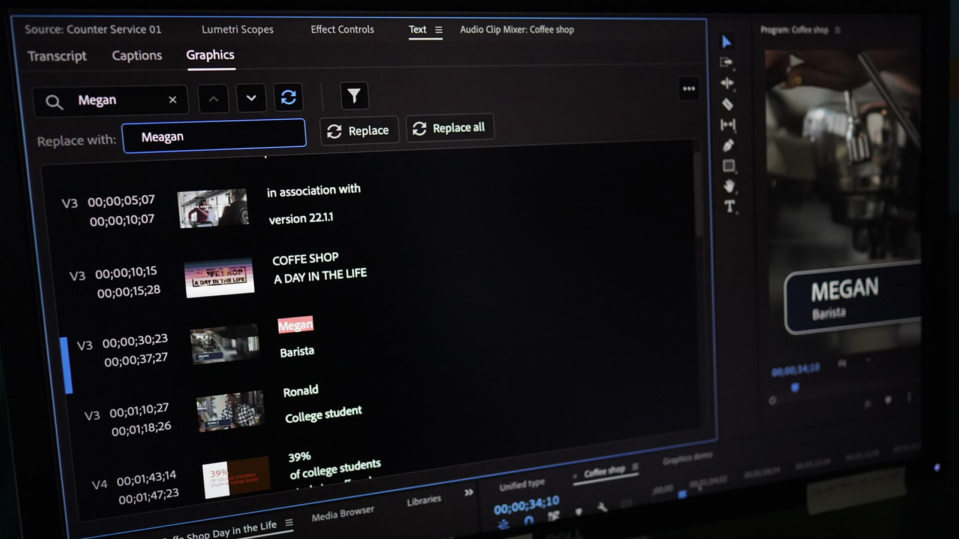The width and height of the screenshot is (959, 539).
Task: Select the Track Select Forward tool
Action: 726,62
